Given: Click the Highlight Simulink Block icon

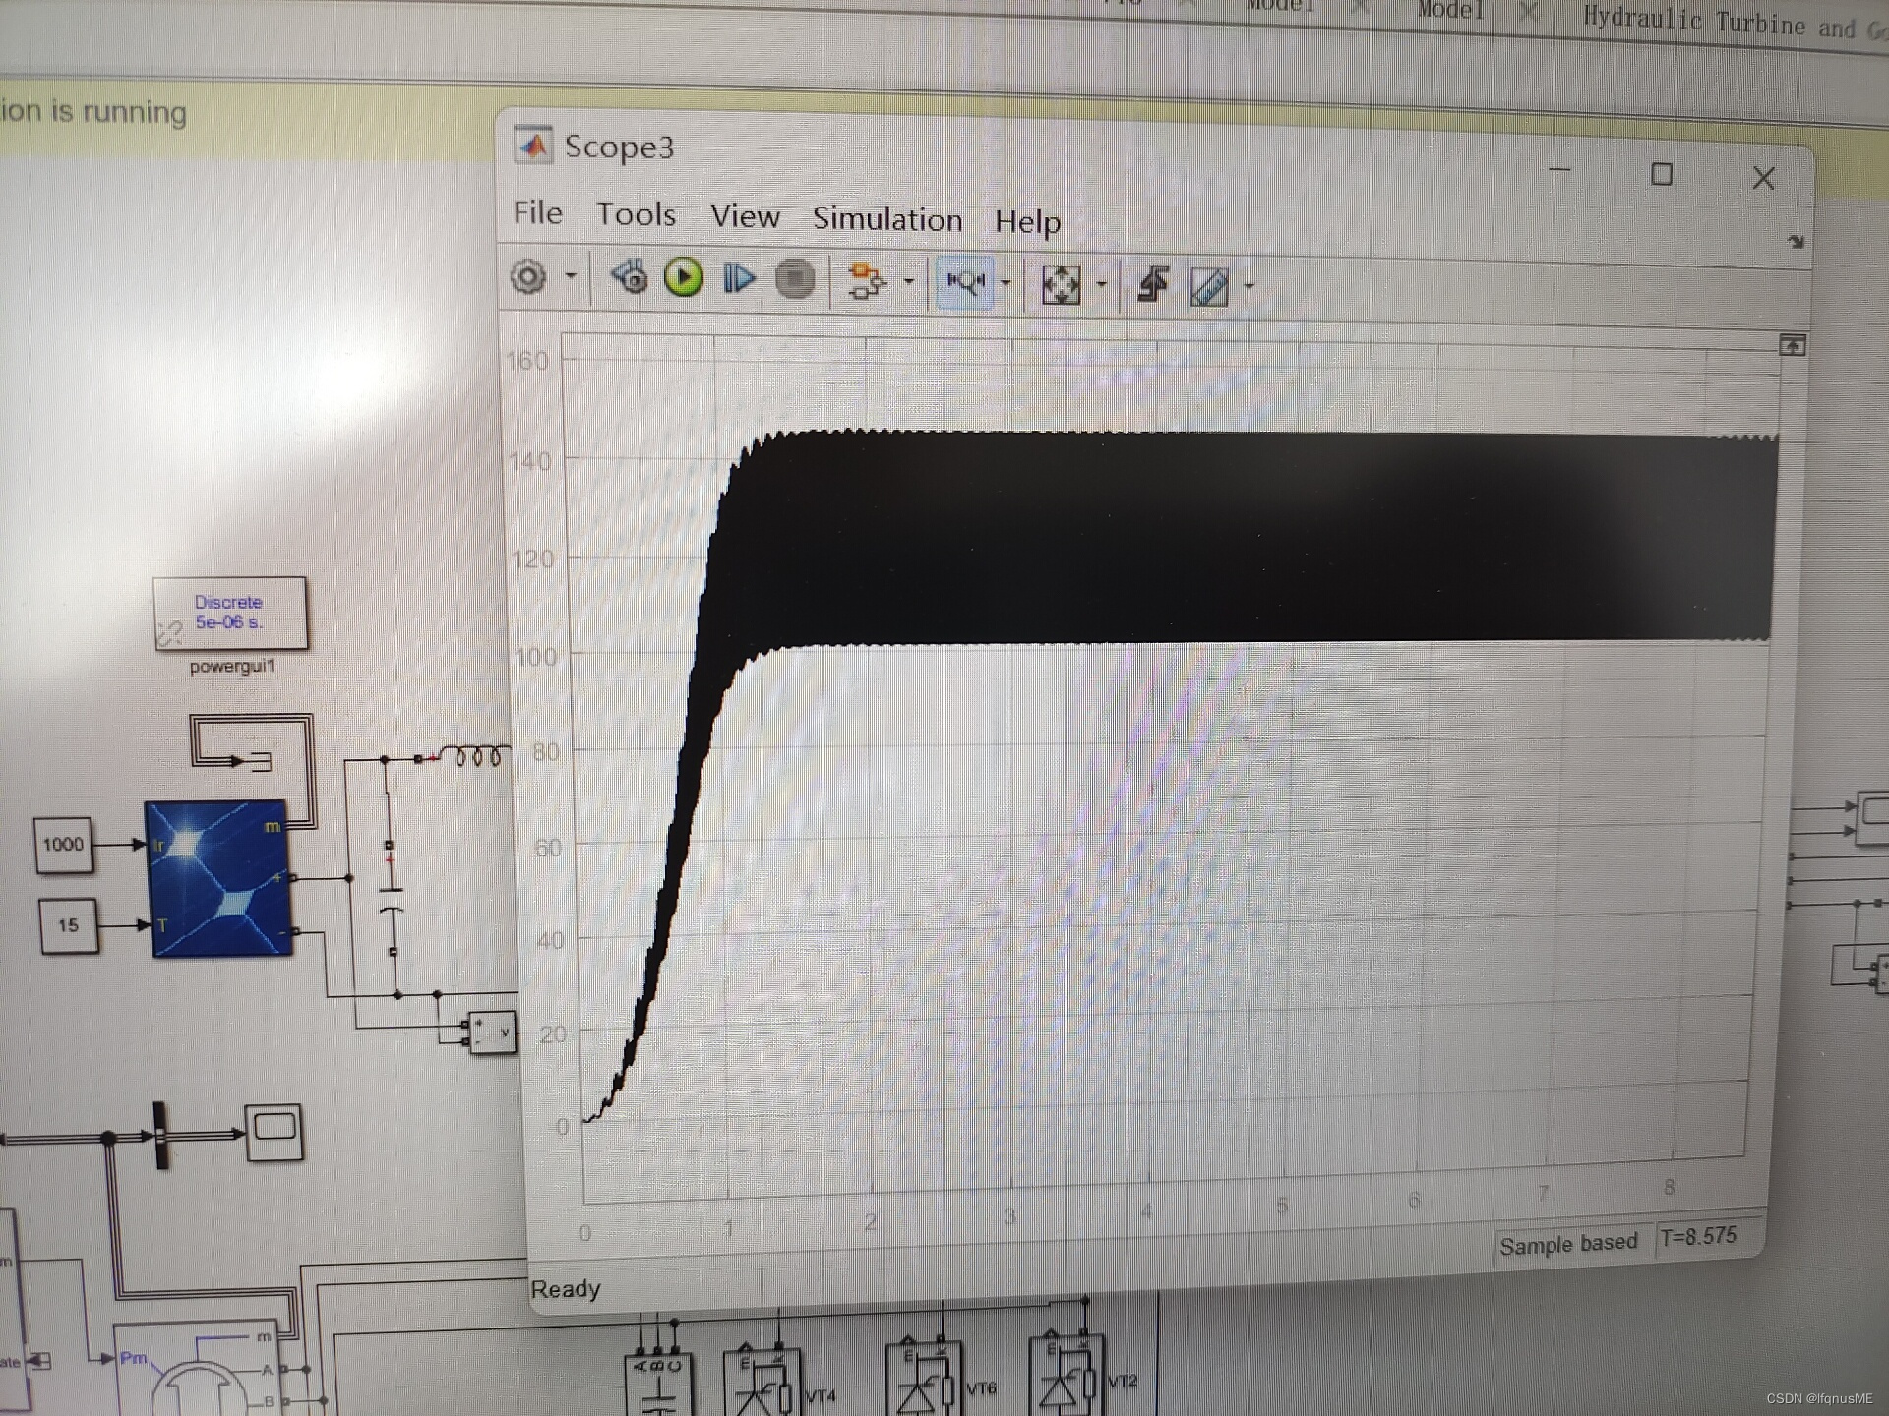Looking at the screenshot, I should (x=865, y=282).
